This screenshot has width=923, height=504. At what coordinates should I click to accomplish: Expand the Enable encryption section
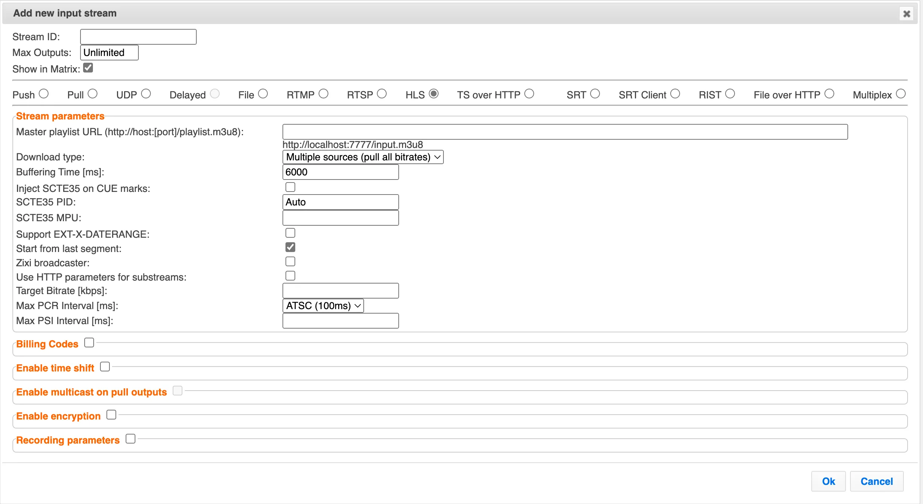(111, 415)
